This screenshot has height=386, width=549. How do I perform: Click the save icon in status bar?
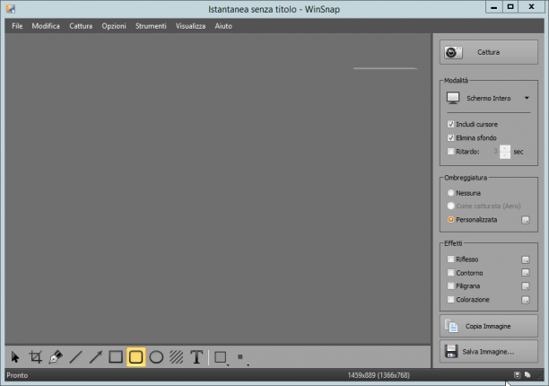[x=517, y=375]
